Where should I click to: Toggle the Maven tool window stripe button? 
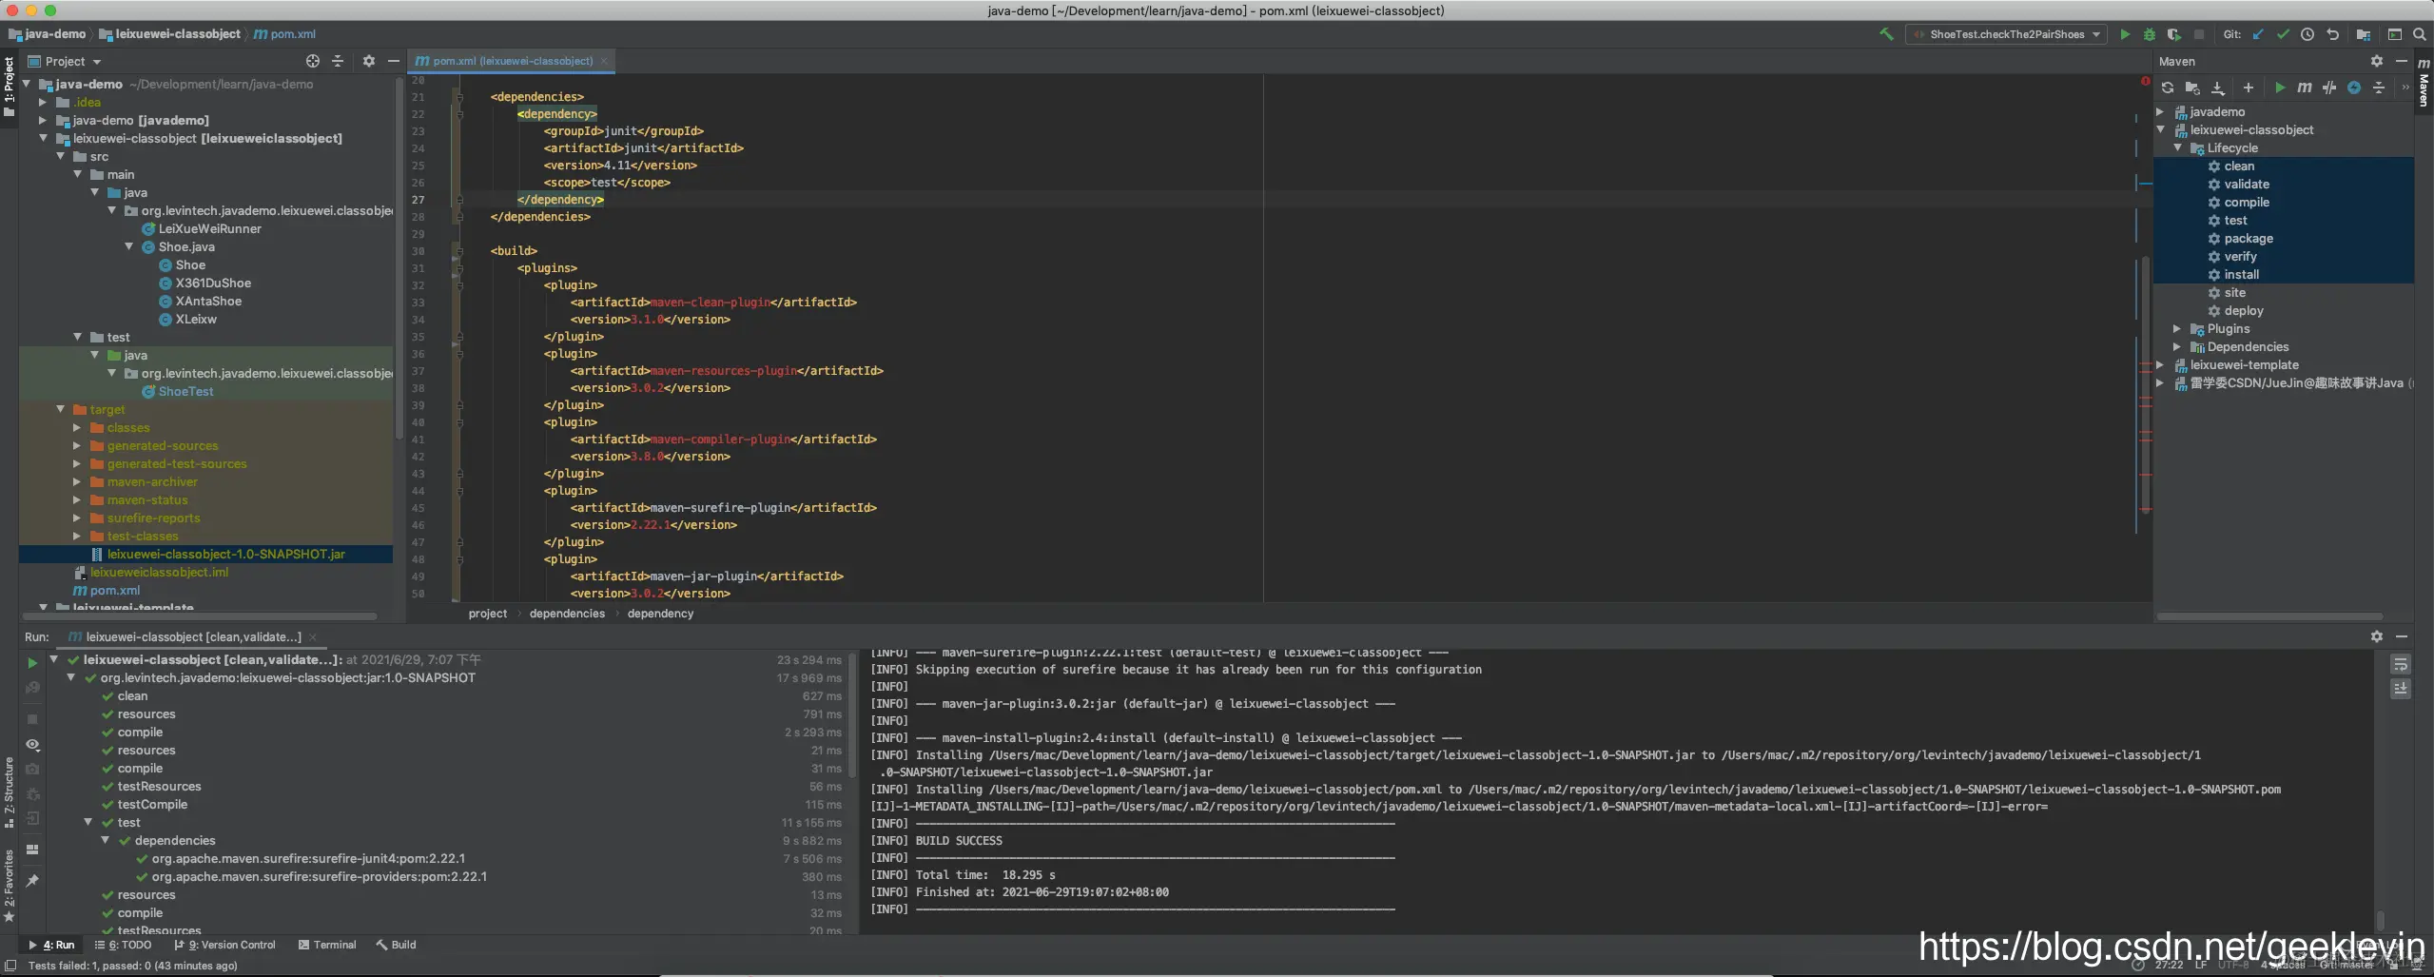(x=2424, y=84)
